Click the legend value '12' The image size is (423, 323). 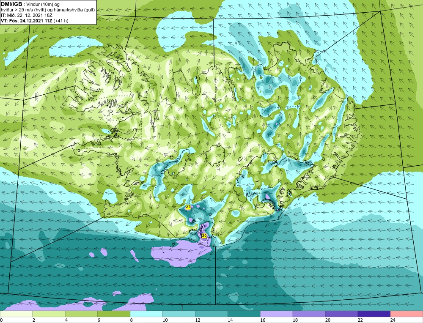click(198, 320)
